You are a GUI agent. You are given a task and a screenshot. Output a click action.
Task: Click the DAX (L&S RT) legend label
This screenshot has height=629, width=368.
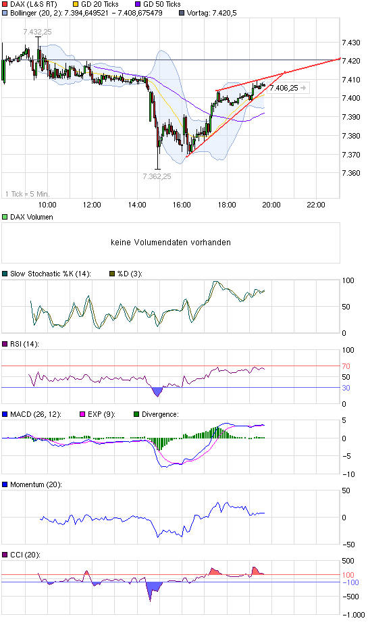[x=34, y=5]
